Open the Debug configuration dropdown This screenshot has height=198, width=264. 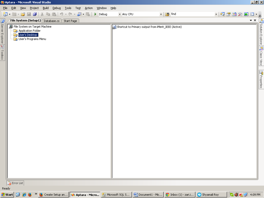click(120, 14)
